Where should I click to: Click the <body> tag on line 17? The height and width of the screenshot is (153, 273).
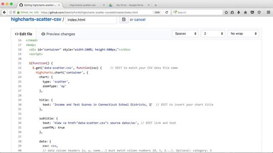click(31, 45)
